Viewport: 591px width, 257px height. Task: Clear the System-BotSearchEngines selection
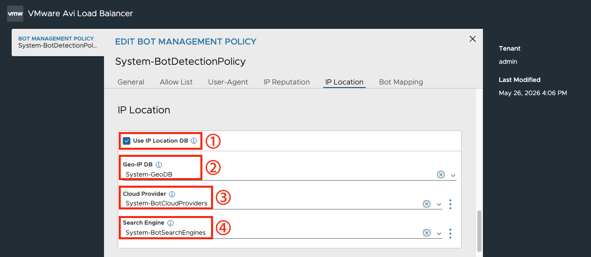(426, 233)
